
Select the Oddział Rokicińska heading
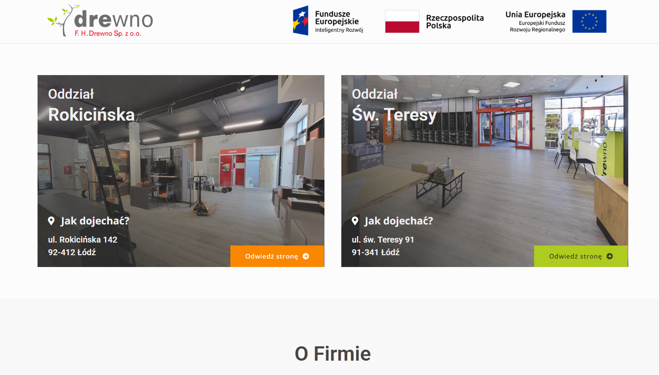coord(92,105)
